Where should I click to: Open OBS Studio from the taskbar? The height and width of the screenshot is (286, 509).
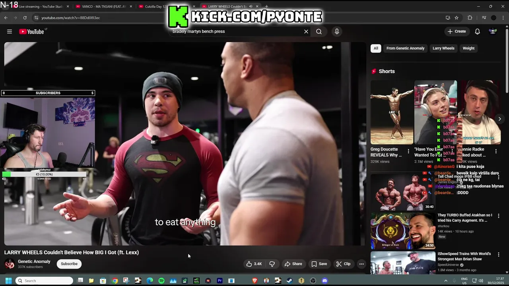[x=313, y=280]
